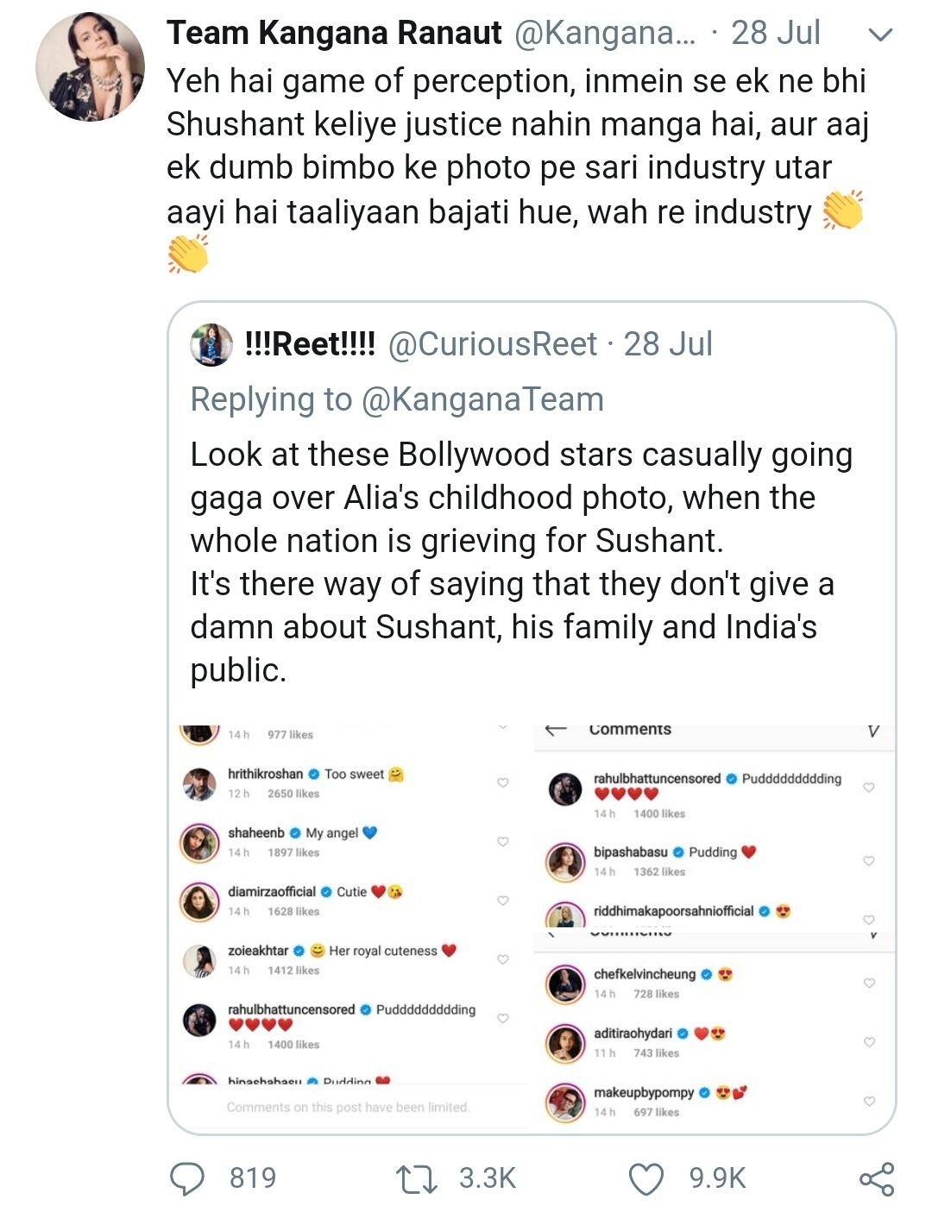Open Team Kangana Ranaut profile picture
The height and width of the screenshot is (1212, 932).
coord(90,66)
